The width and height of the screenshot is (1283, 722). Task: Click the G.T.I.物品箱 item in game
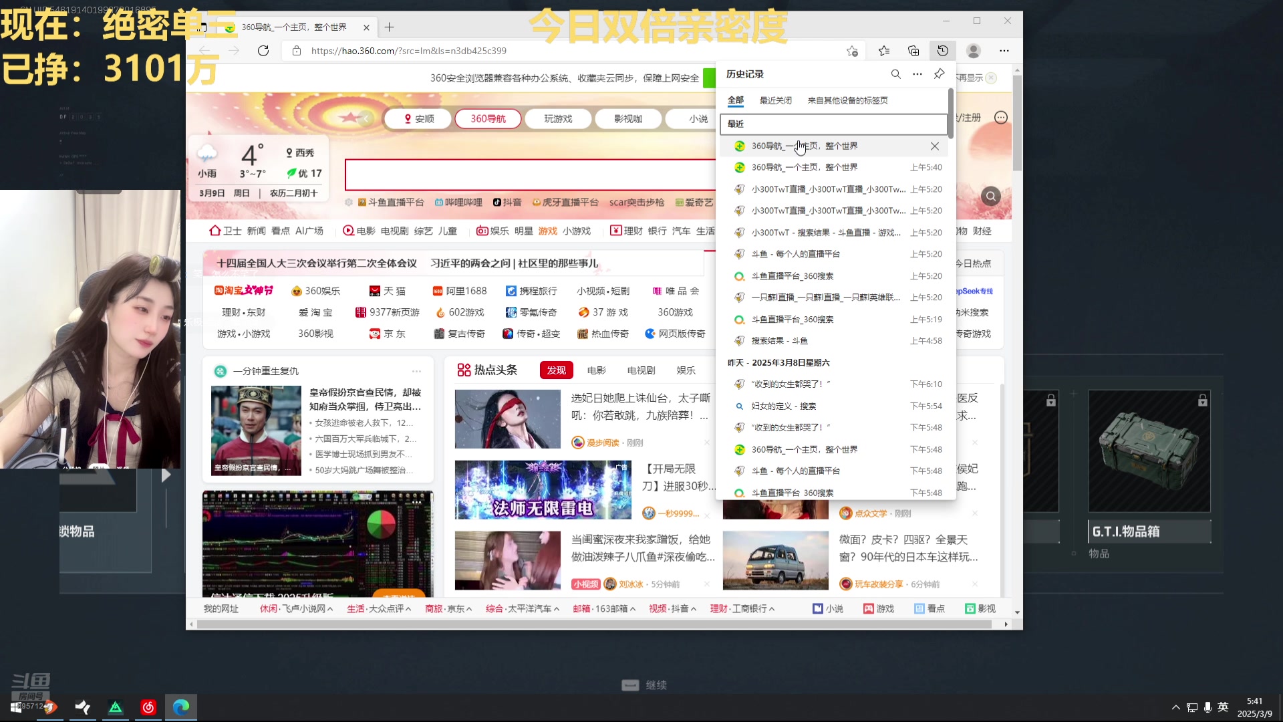(x=1149, y=466)
